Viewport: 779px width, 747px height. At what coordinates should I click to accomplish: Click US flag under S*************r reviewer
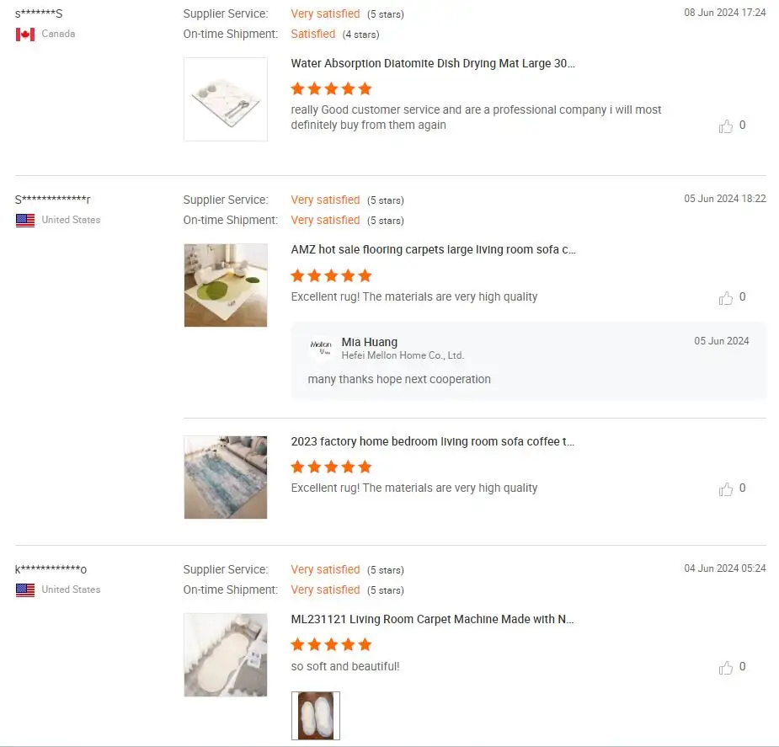tap(25, 221)
